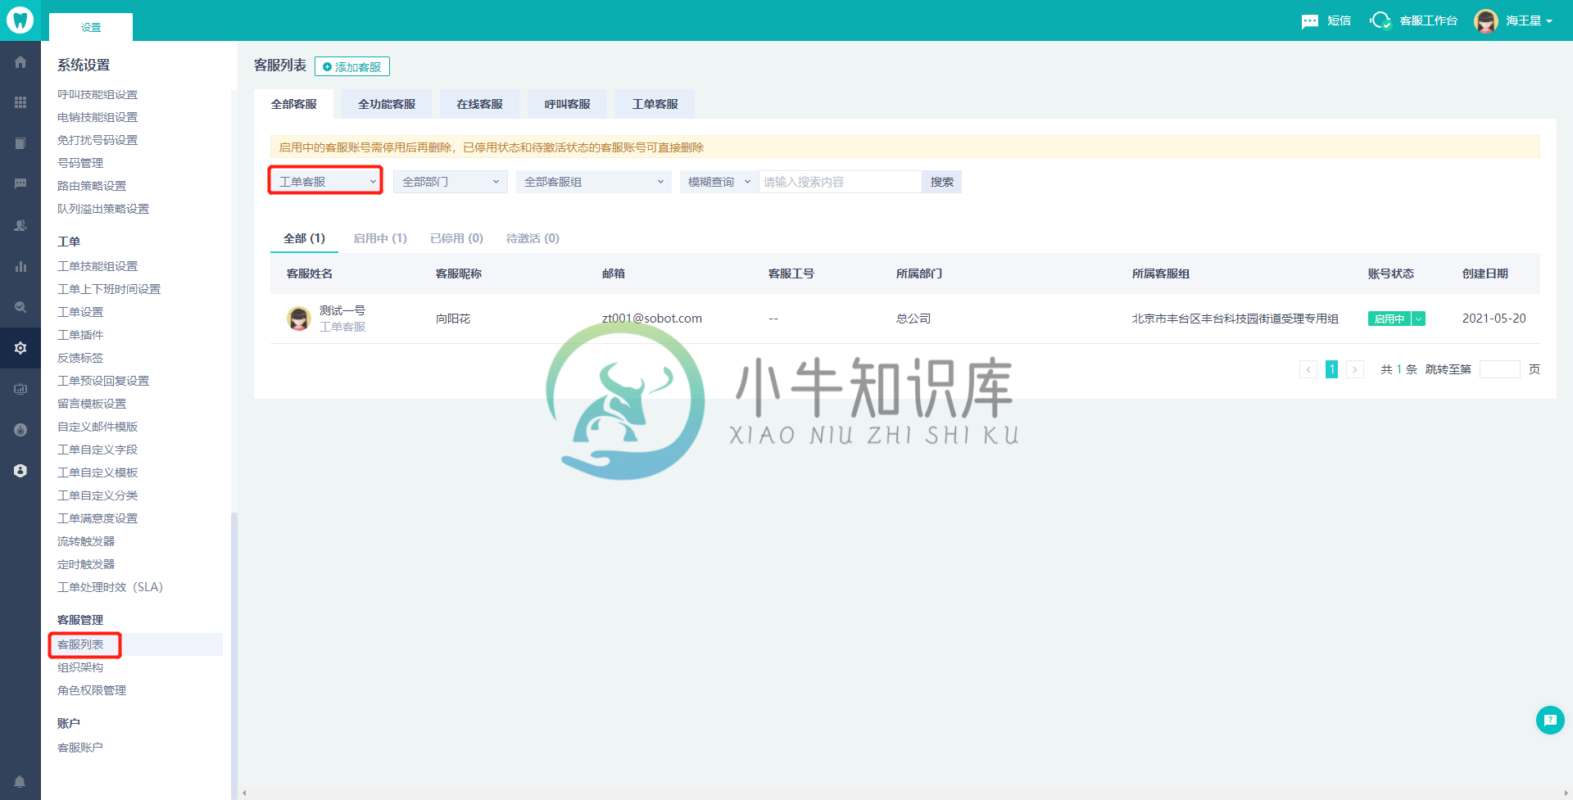Open the contacts icon in left rail
1573x800 pixels.
tap(20, 225)
